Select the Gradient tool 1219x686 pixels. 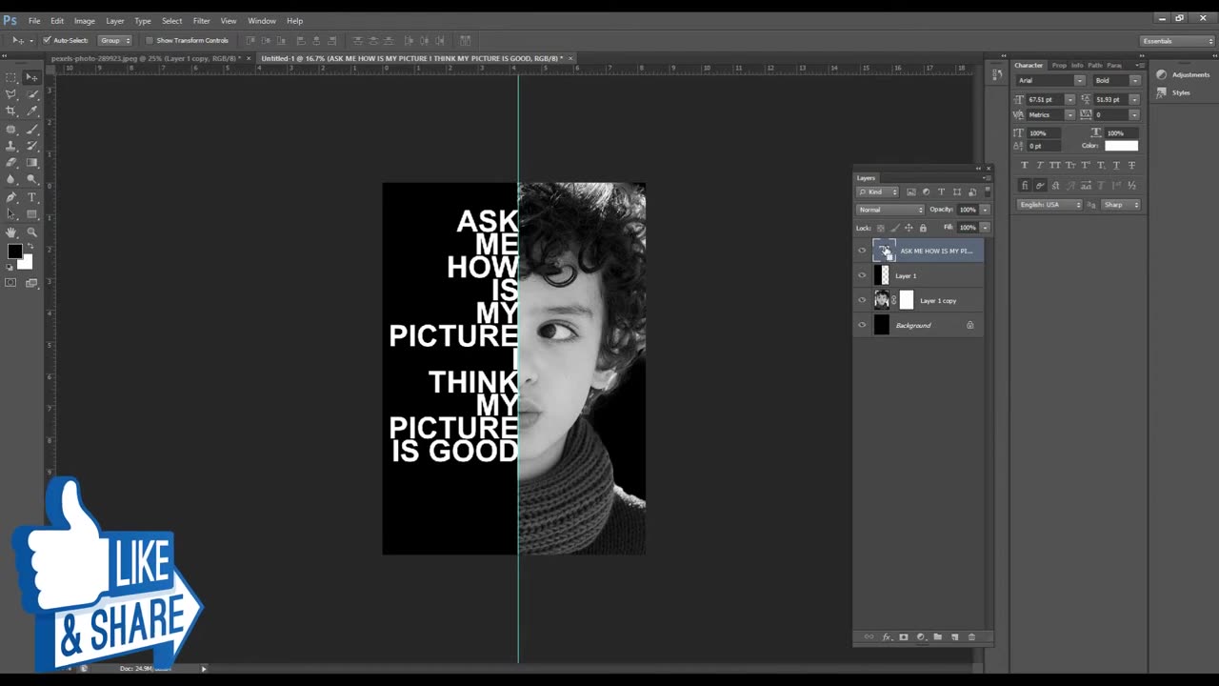click(31, 163)
